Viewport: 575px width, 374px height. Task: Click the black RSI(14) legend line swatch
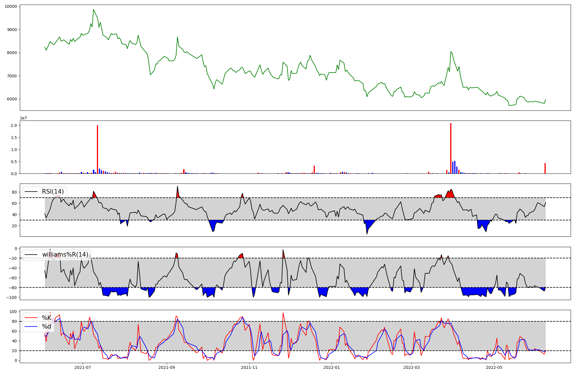[31, 192]
